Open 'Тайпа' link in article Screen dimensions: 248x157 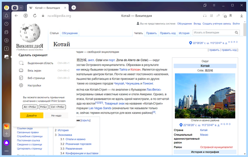tap(123, 70)
